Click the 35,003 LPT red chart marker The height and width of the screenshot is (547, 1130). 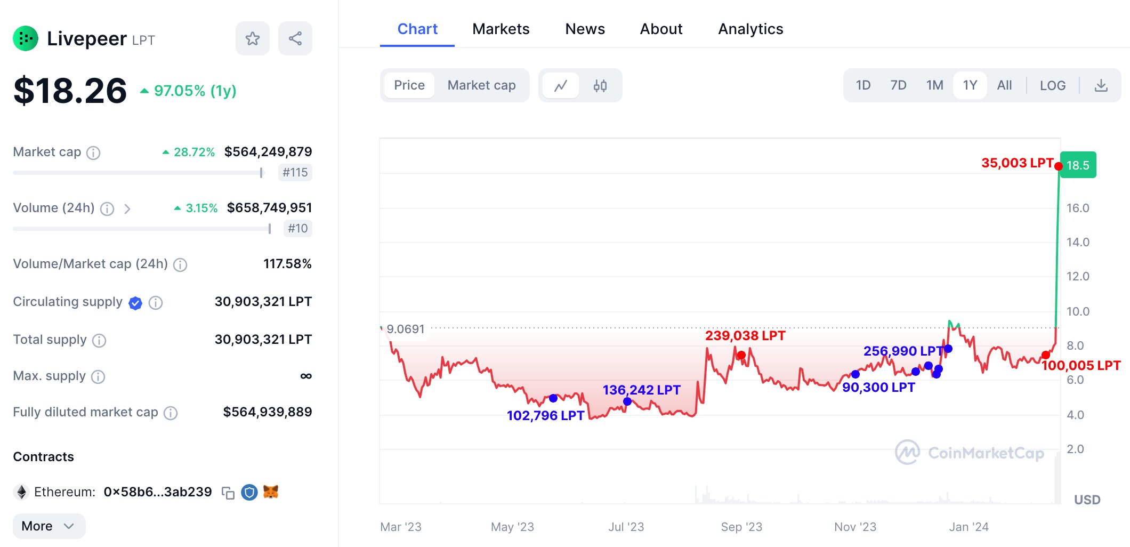click(x=1059, y=166)
